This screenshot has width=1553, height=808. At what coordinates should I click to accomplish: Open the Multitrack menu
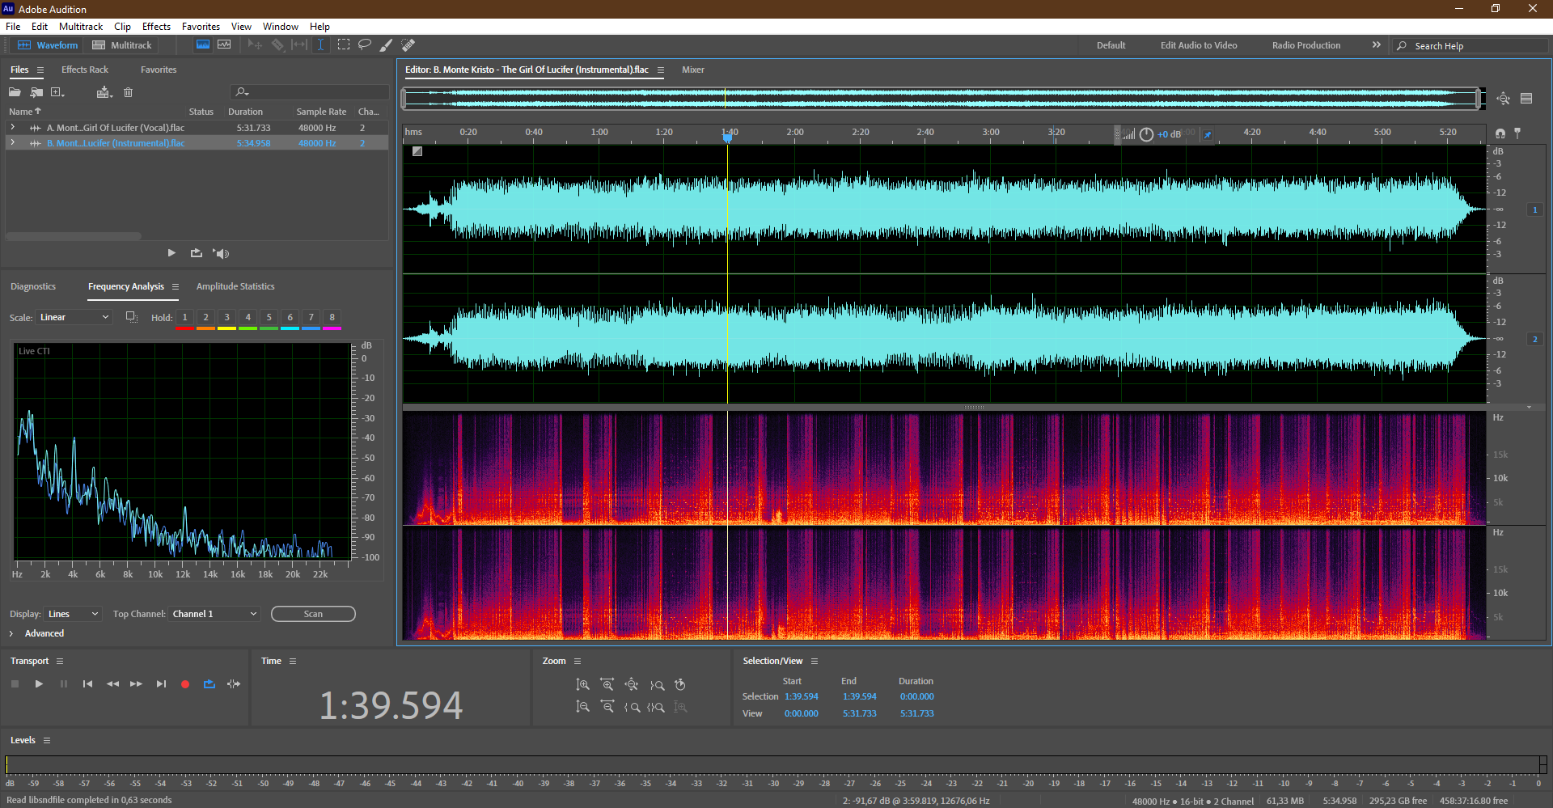point(81,27)
